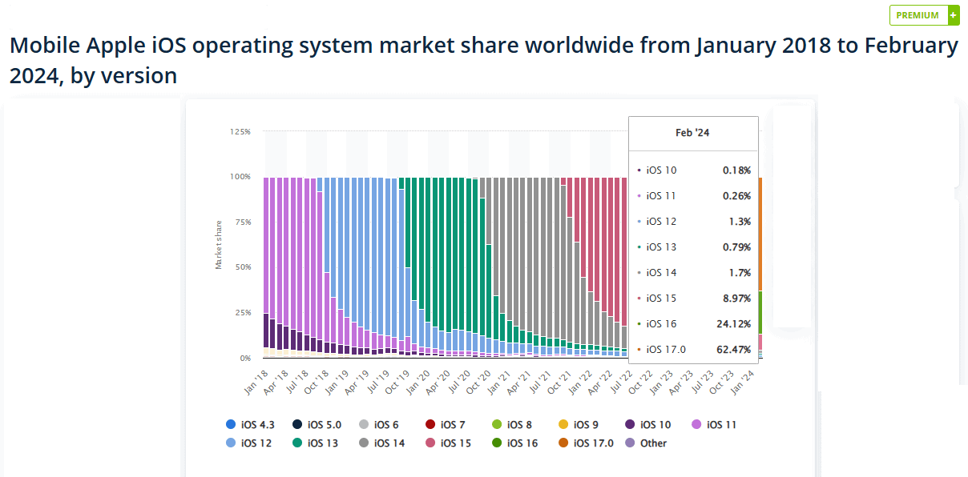Click the Oct '21 axis label
The image size is (968, 477).
click(x=561, y=380)
